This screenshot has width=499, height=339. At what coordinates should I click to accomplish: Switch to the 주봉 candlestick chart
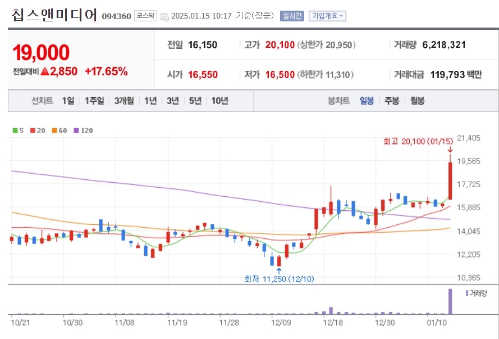pos(392,101)
